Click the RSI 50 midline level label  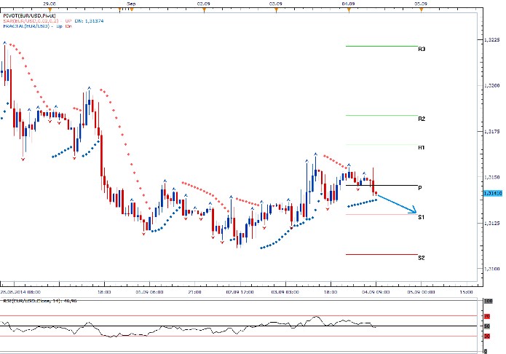coord(487,326)
